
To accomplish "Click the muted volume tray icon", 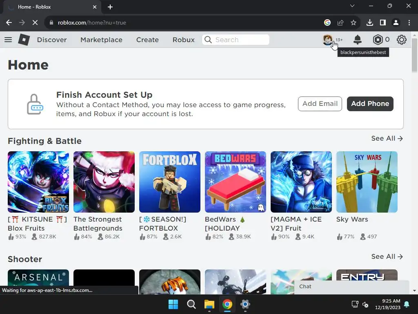I will click(365, 304).
